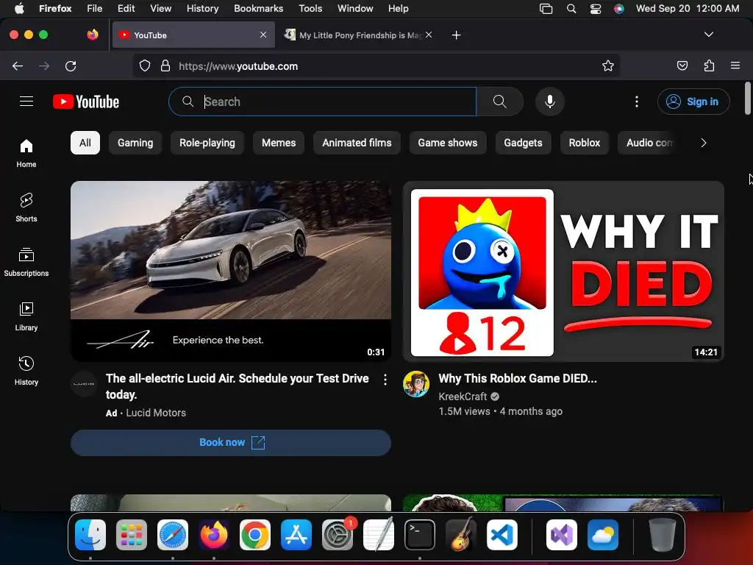Open YouTube settings three-dot menu
Screen dimensions: 753x565
[637, 102]
